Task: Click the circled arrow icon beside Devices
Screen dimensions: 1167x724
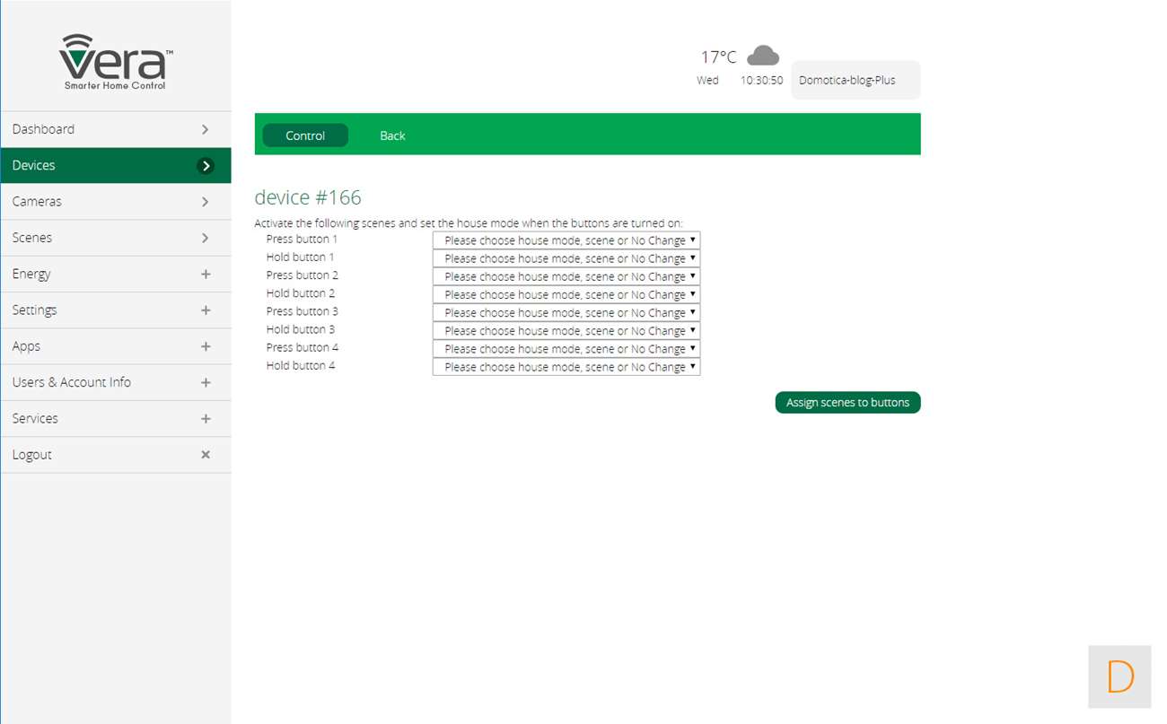Action: pos(206,166)
